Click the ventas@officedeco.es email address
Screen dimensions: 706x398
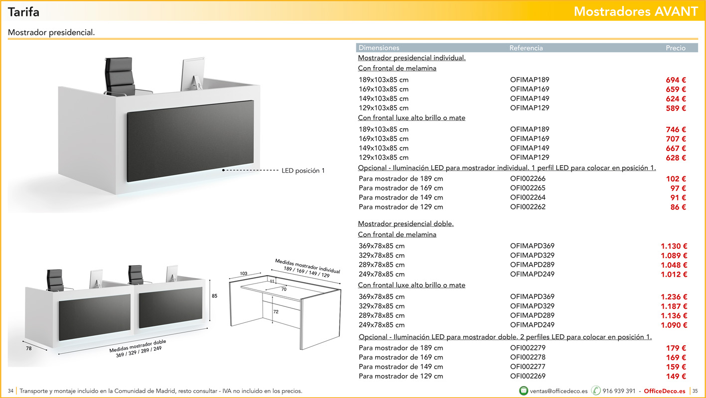559,391
